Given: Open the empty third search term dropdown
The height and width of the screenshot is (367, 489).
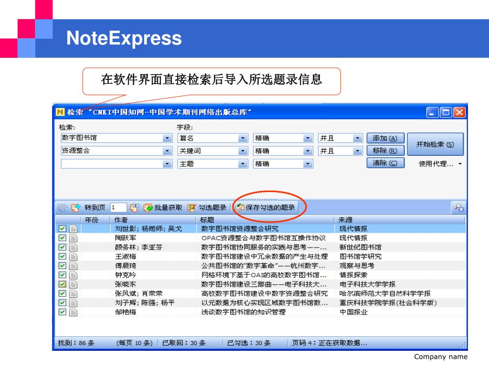Looking at the screenshot, I should pos(167,164).
